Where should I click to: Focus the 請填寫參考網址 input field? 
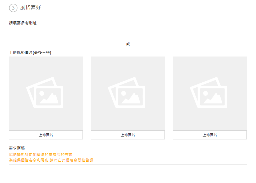pos(128,31)
